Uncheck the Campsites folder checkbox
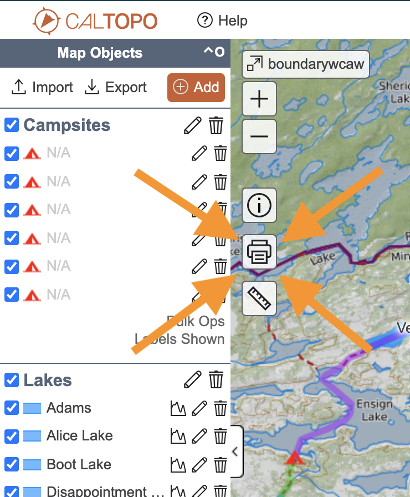This screenshot has width=410, height=497. point(12,125)
